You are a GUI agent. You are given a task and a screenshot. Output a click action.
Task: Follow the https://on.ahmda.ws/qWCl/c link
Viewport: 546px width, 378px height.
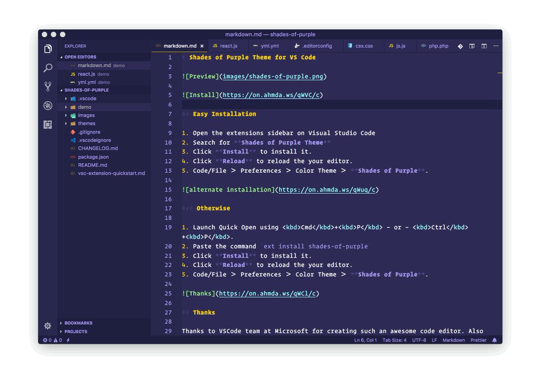[x=267, y=293]
